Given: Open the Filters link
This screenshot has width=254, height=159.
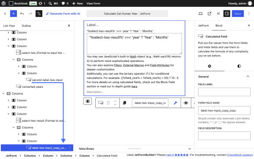Looking at the screenshot, I should pos(118,65).
